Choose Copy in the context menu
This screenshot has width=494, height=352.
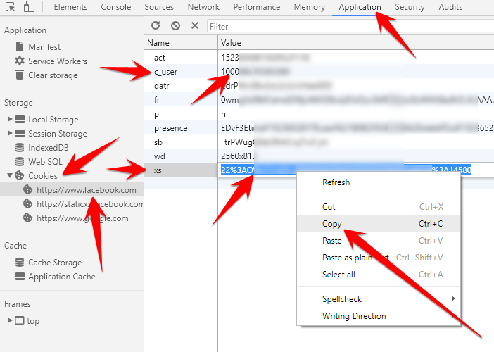379,224
